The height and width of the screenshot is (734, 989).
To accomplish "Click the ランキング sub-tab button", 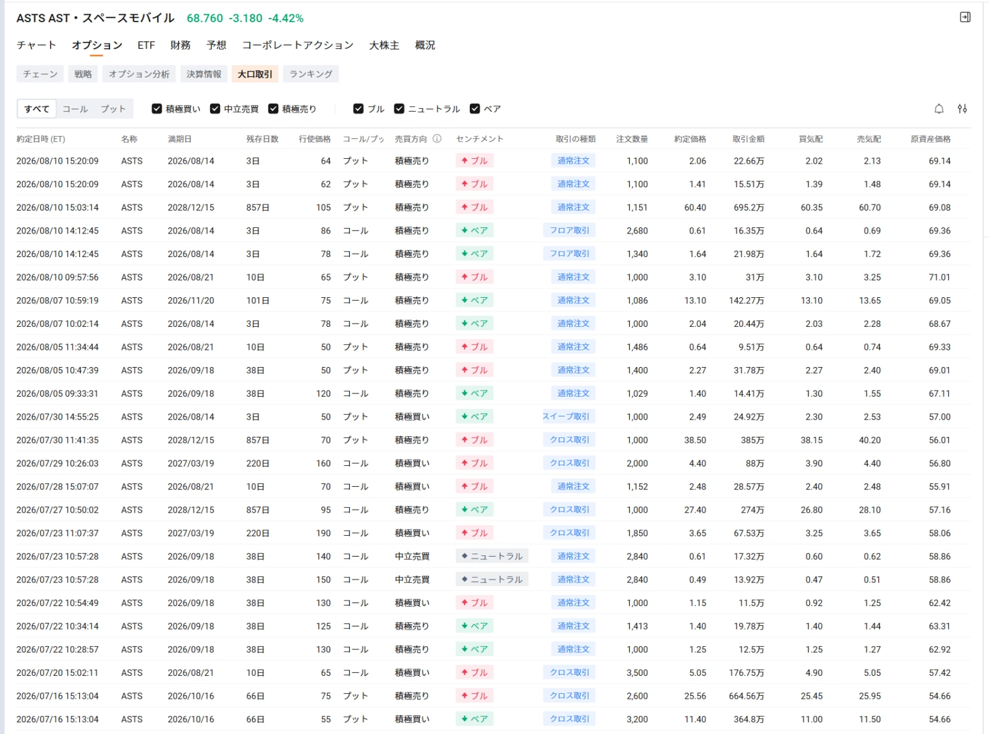I will pyautogui.click(x=311, y=74).
